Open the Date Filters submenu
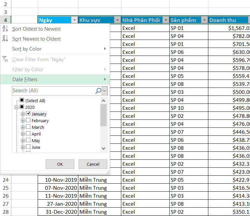This screenshot has height=216, width=250. point(55,79)
